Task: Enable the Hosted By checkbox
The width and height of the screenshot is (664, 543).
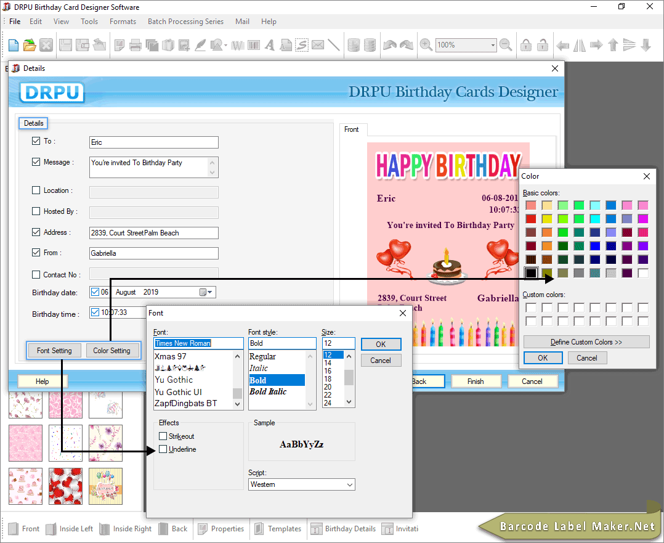Action: [36, 211]
